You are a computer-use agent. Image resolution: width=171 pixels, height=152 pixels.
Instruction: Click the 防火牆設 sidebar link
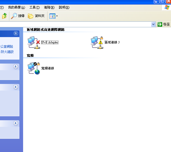[7, 52]
